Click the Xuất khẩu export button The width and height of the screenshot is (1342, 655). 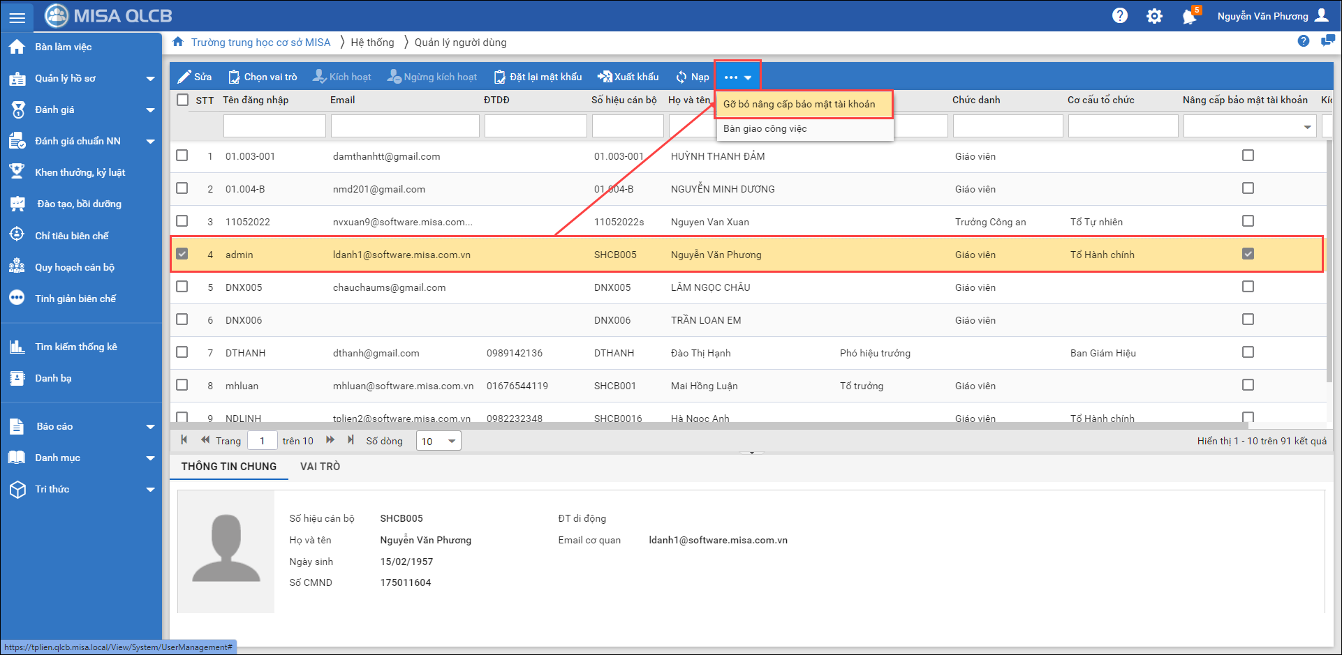click(x=628, y=77)
